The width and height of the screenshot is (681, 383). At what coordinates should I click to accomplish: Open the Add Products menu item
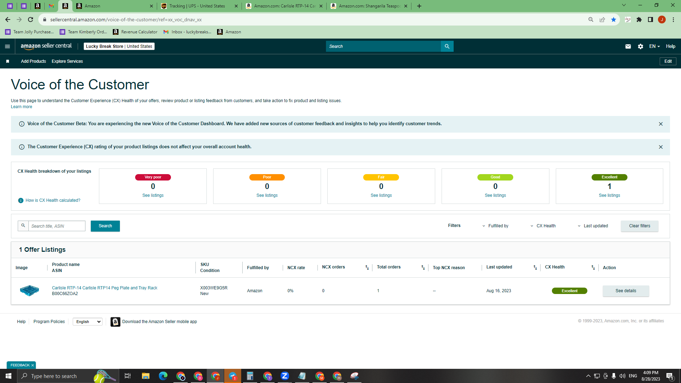tap(33, 61)
